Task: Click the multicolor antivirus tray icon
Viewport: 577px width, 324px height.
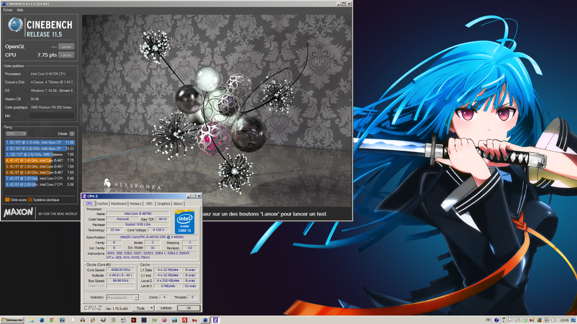Action: point(539,320)
